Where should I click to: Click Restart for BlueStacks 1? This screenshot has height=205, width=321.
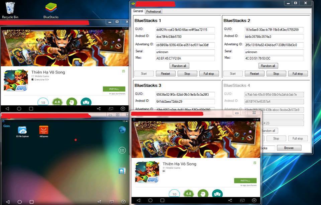166,74
